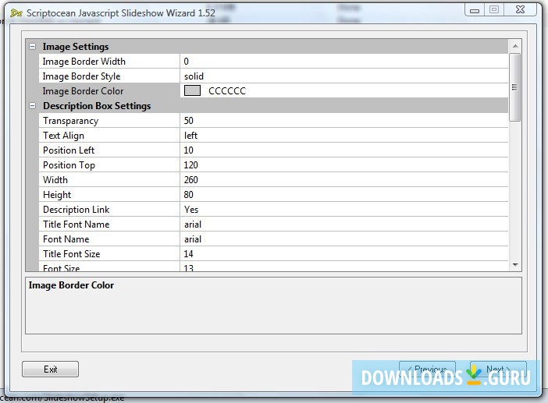
Task: Click the scrollbar up arrow
Action: pos(515,46)
